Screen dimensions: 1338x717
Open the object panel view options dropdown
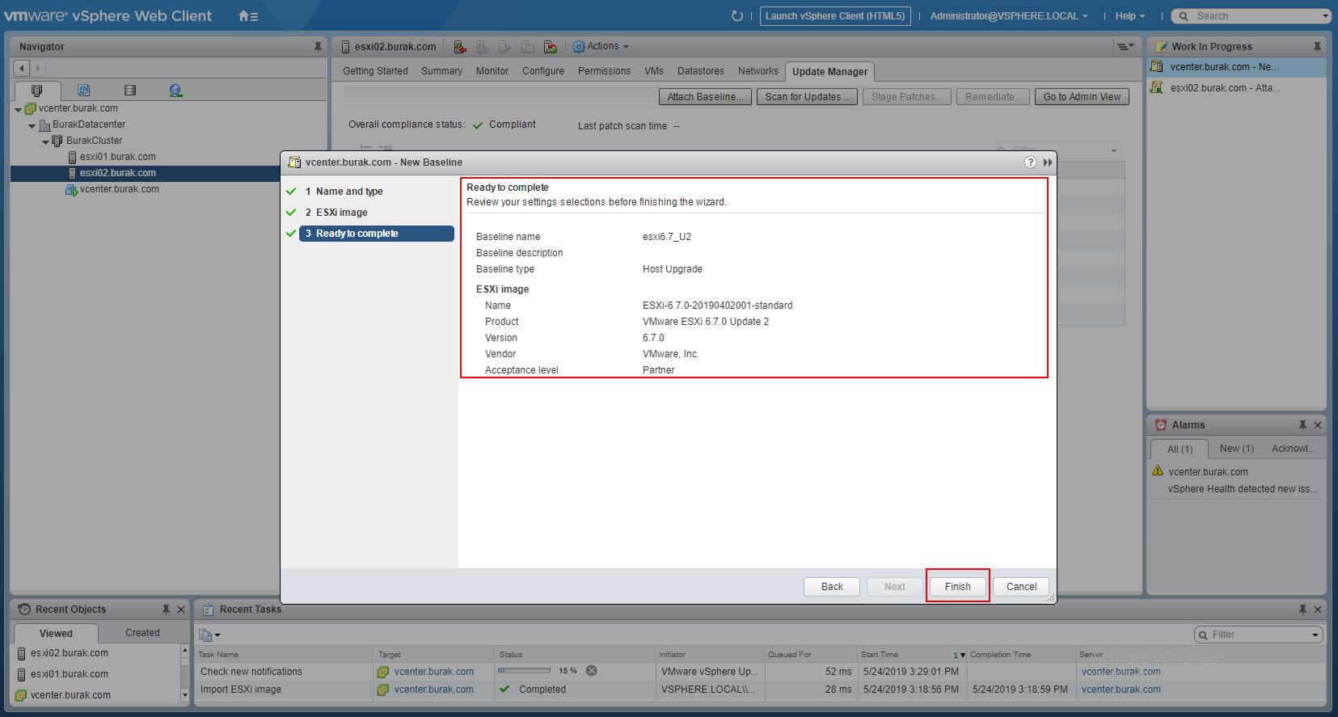click(1125, 47)
